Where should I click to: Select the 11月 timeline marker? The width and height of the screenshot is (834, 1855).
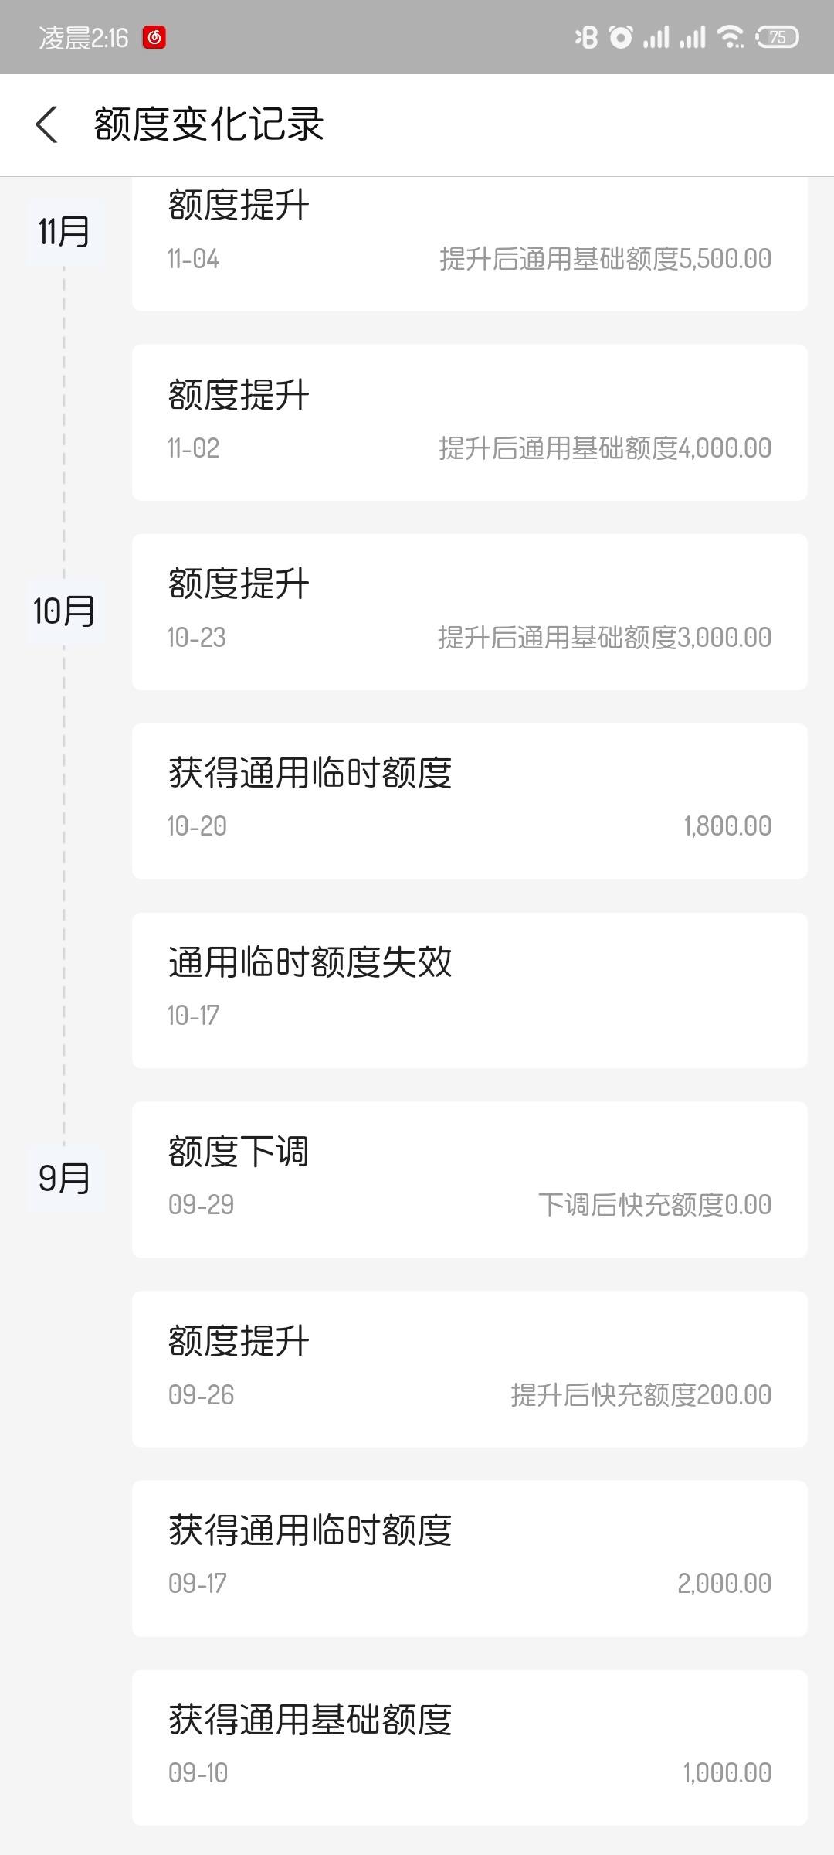pyautogui.click(x=65, y=231)
